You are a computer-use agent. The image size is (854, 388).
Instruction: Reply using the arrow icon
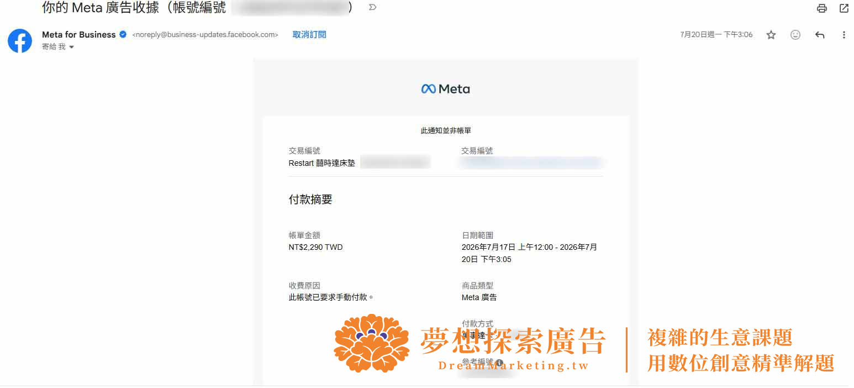point(820,35)
